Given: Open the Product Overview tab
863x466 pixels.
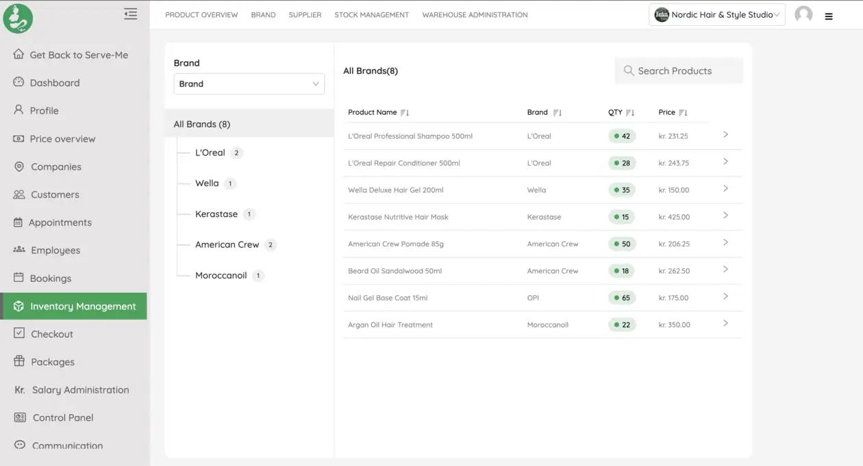Looking at the screenshot, I should coord(201,15).
